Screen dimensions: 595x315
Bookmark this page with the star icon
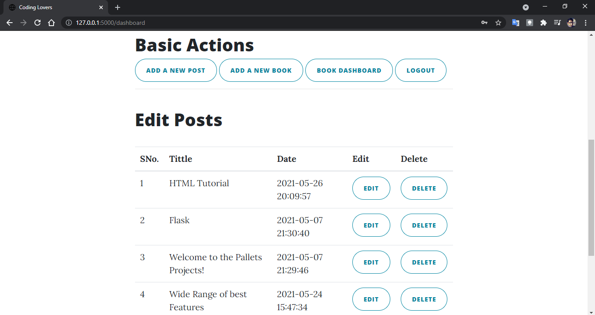[498, 23]
